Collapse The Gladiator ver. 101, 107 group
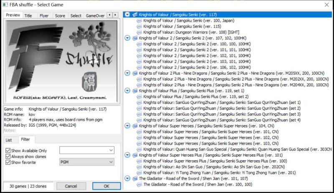The image size is (334, 193). point(127,178)
